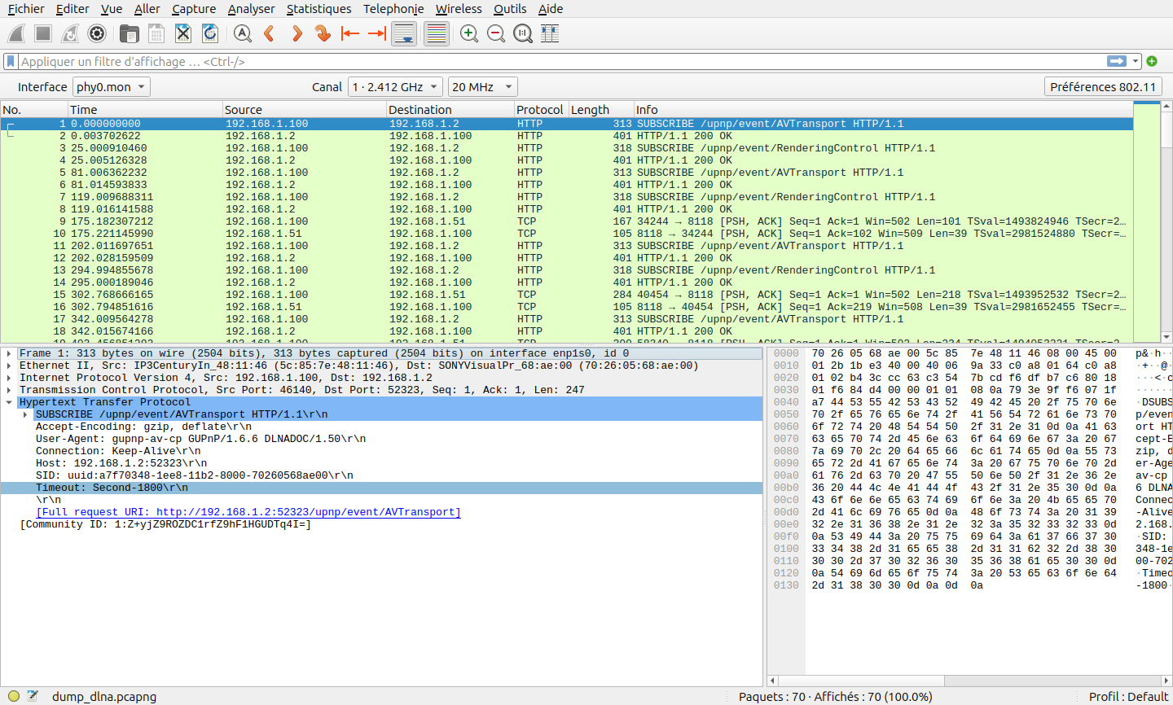Click the find packet magnifier icon
The height and width of the screenshot is (705, 1173).
[x=242, y=33]
